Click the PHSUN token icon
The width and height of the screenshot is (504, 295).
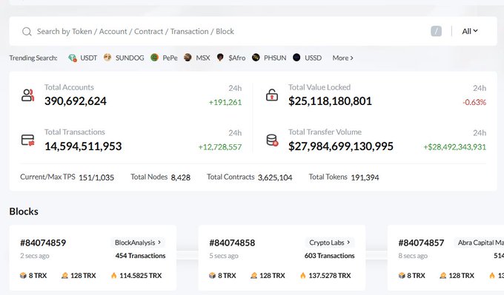256,58
